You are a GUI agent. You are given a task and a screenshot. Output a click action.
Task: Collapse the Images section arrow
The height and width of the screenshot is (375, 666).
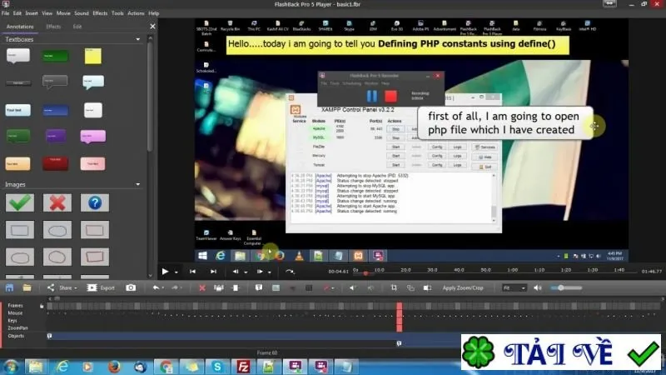(137, 184)
